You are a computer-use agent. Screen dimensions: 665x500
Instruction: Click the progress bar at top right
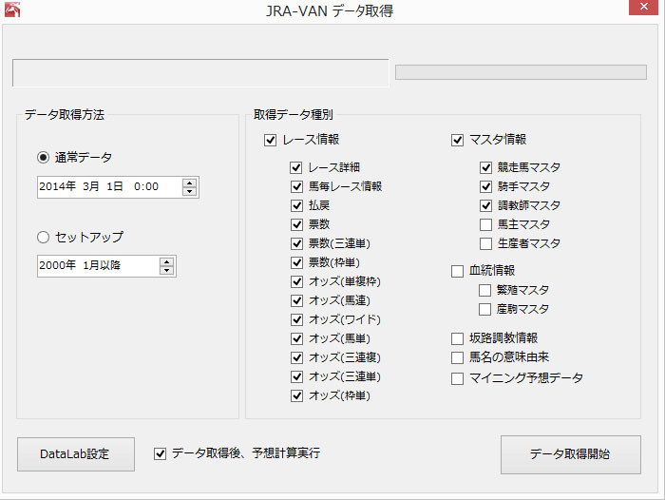click(521, 72)
